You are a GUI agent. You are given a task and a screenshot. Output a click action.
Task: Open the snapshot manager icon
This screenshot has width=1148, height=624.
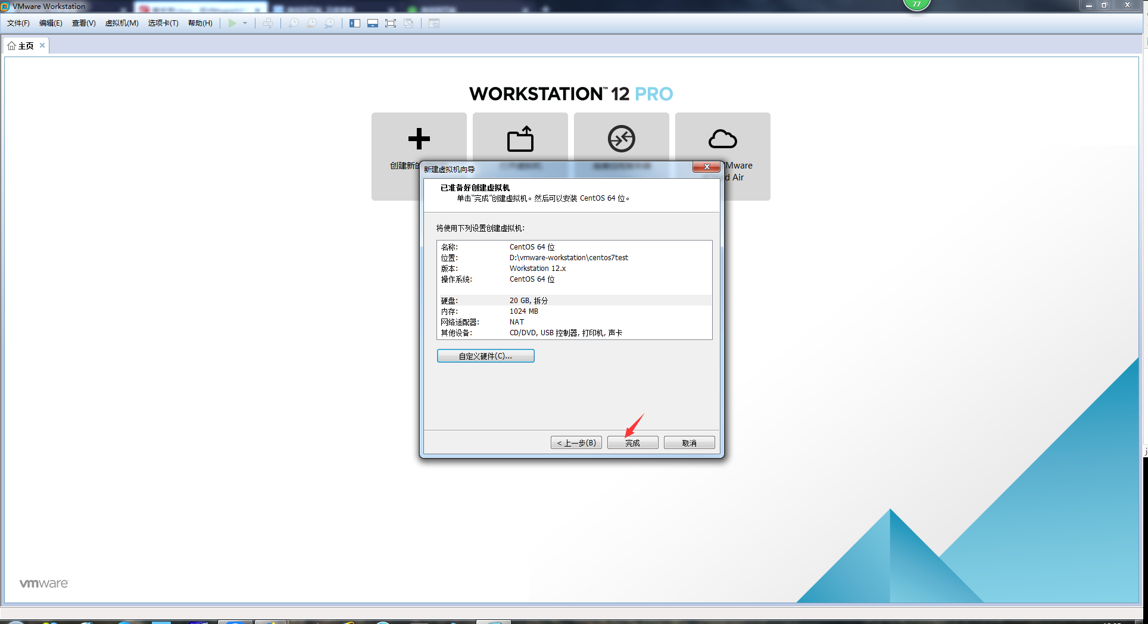329,23
